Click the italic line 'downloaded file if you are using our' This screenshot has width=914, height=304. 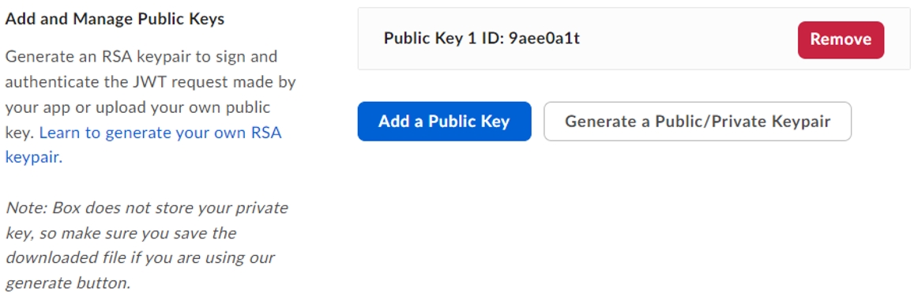coord(140,258)
